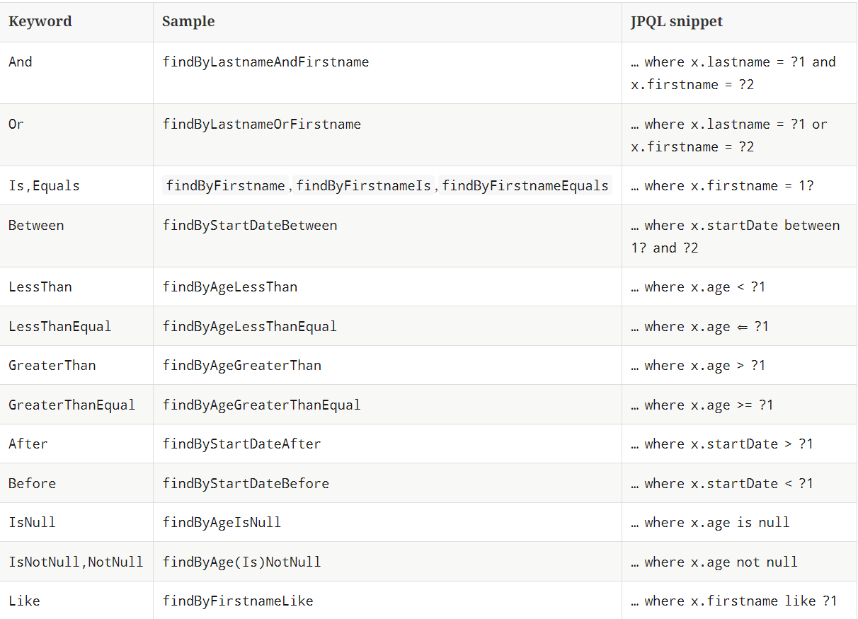The width and height of the screenshot is (858, 619).
Task: Click the GreaterThan keyword cell
Action: coord(52,366)
